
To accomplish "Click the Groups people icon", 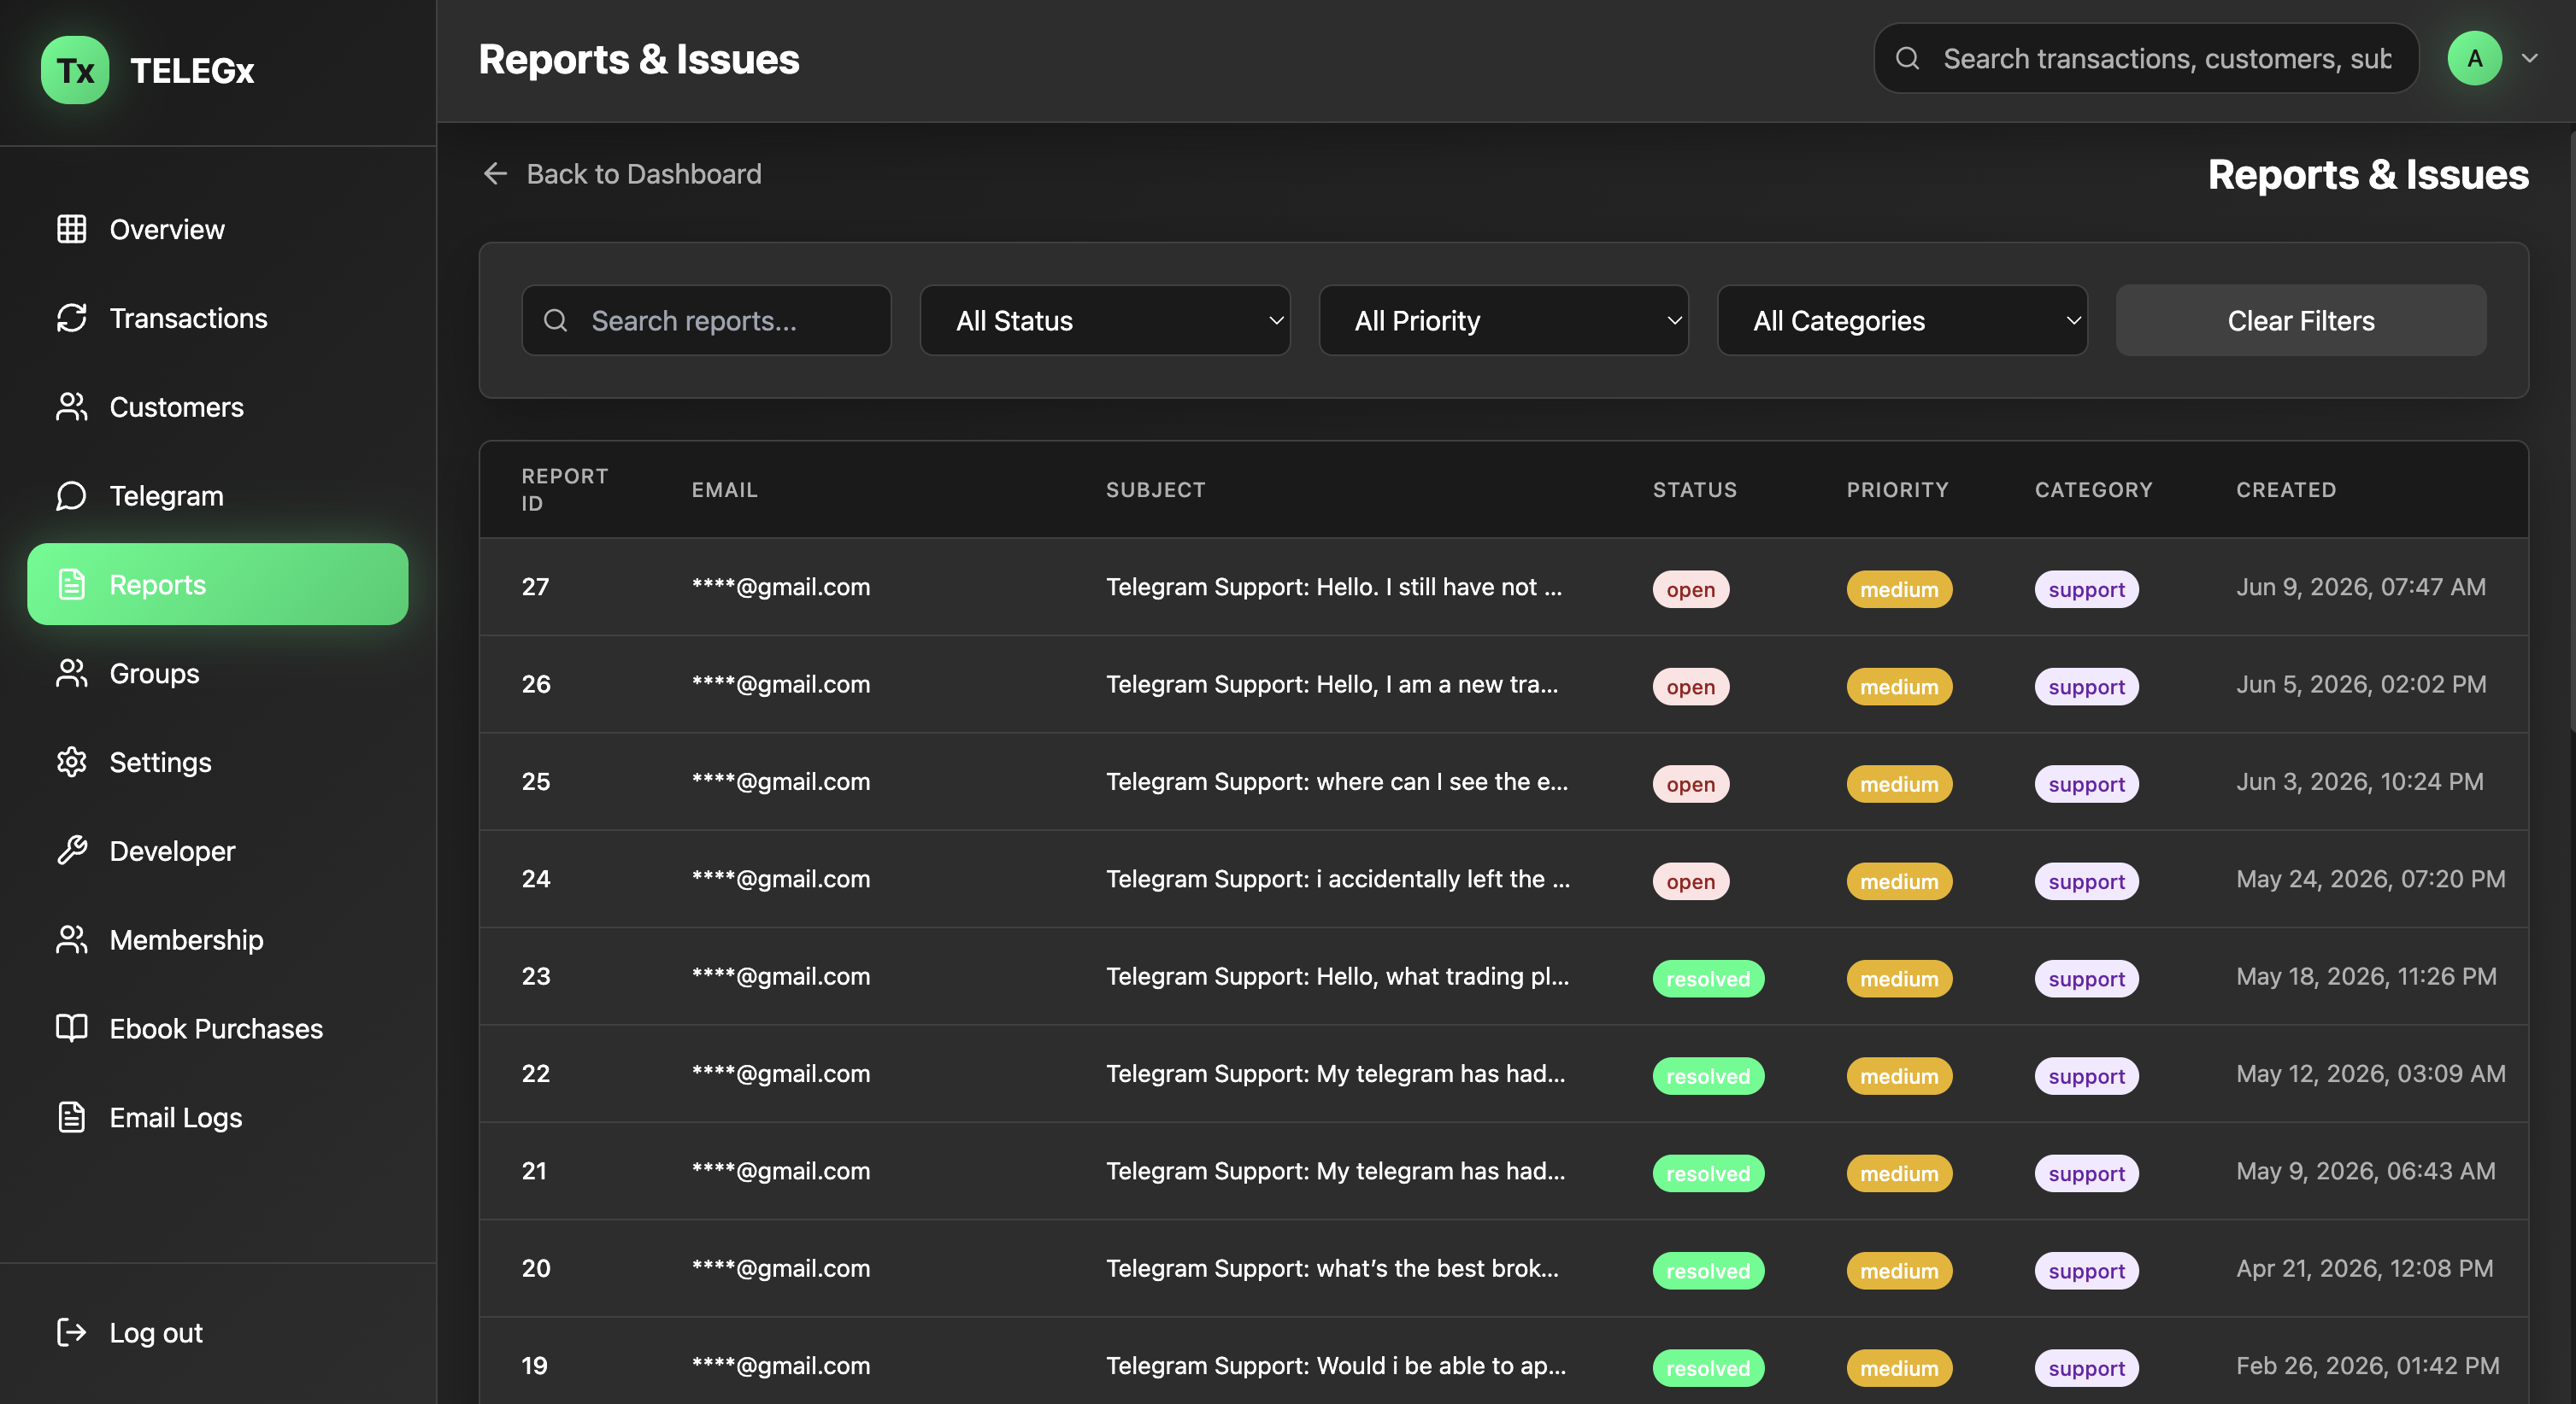I will [71, 674].
